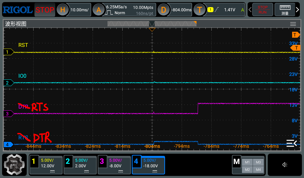Click the result panel collapse icon
This screenshot has width=304, height=178.
pos(292,143)
